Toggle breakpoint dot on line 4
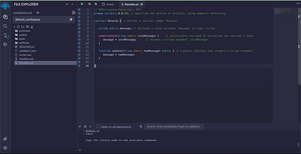Image resolution: width=301 pixels, height=154 pixels. [x=79, y=21]
